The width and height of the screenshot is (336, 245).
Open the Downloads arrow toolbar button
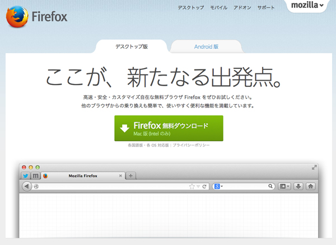298,186
